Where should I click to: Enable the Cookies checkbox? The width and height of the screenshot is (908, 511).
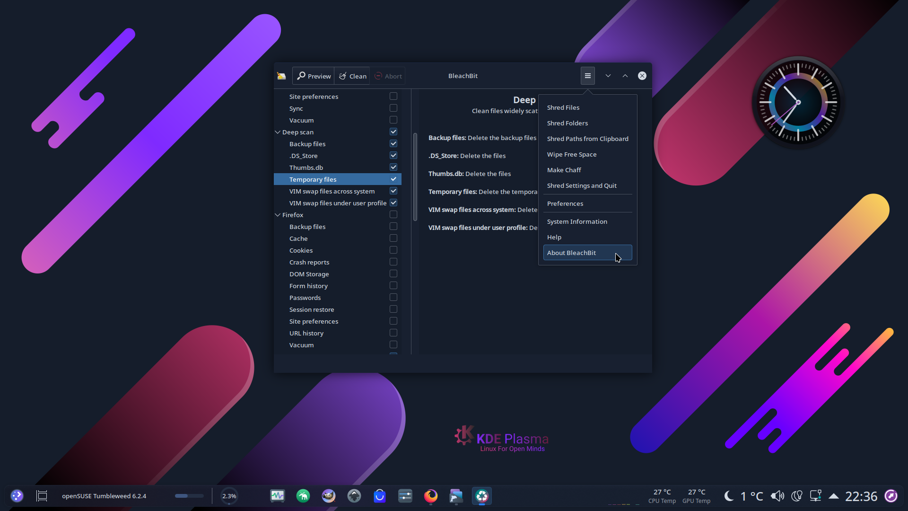click(393, 250)
